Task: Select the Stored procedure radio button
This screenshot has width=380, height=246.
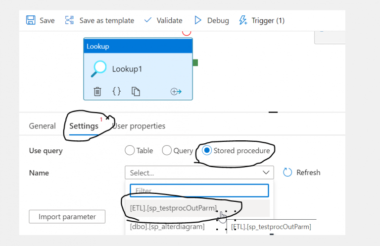Action: pos(207,150)
